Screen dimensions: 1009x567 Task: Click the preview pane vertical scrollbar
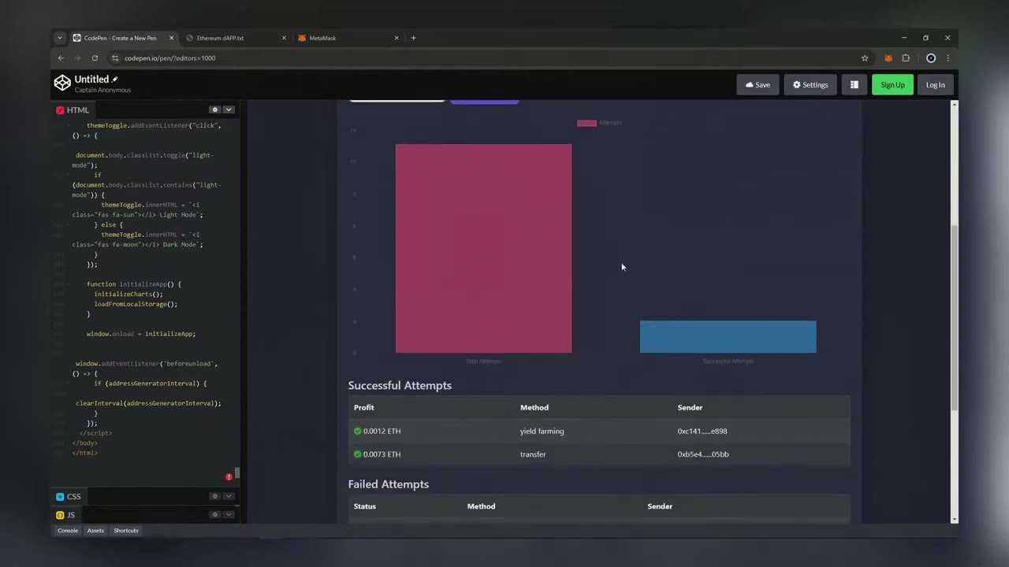[955, 317]
